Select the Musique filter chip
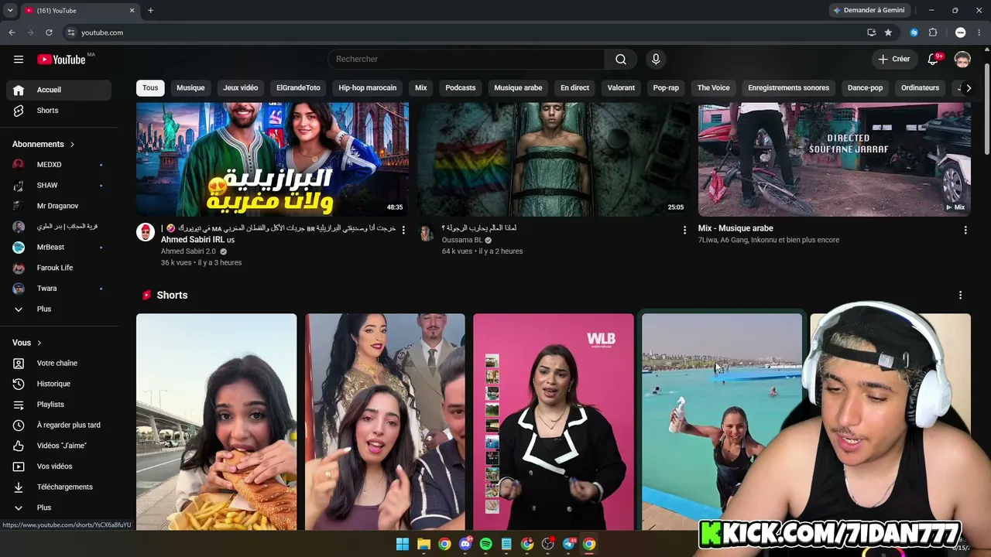Screen dimensions: 991x557 190,88
